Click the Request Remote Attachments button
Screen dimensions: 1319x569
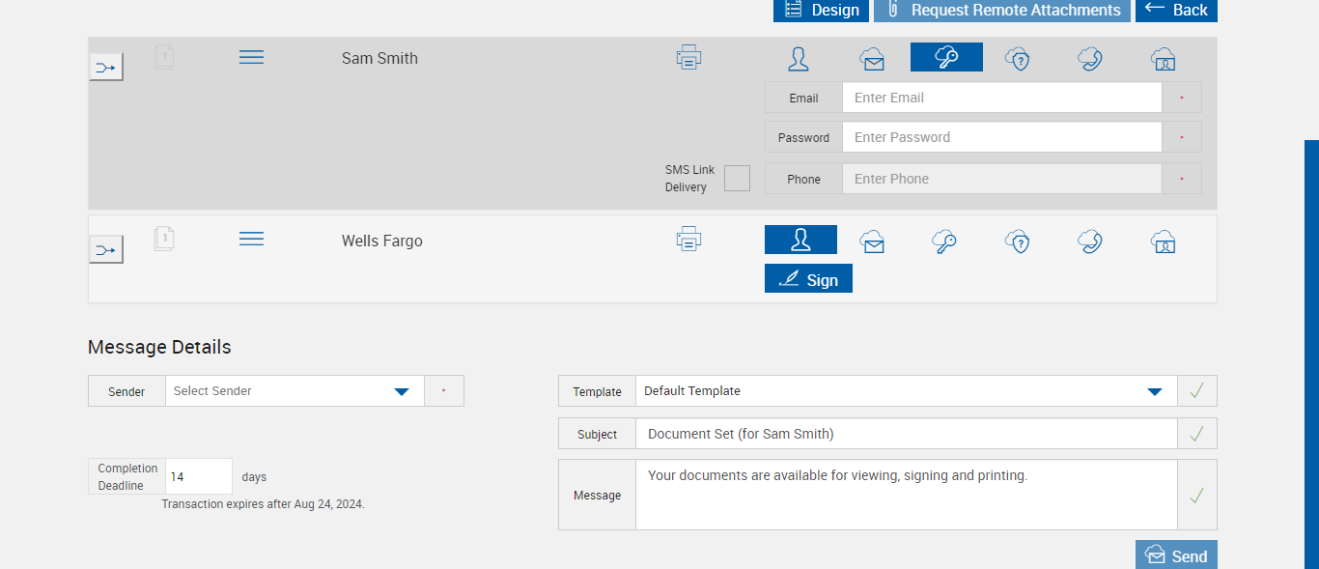(x=1002, y=10)
